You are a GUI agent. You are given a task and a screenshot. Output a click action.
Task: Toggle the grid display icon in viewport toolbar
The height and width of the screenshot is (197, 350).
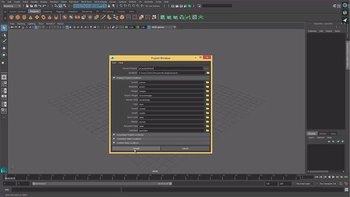point(36,27)
